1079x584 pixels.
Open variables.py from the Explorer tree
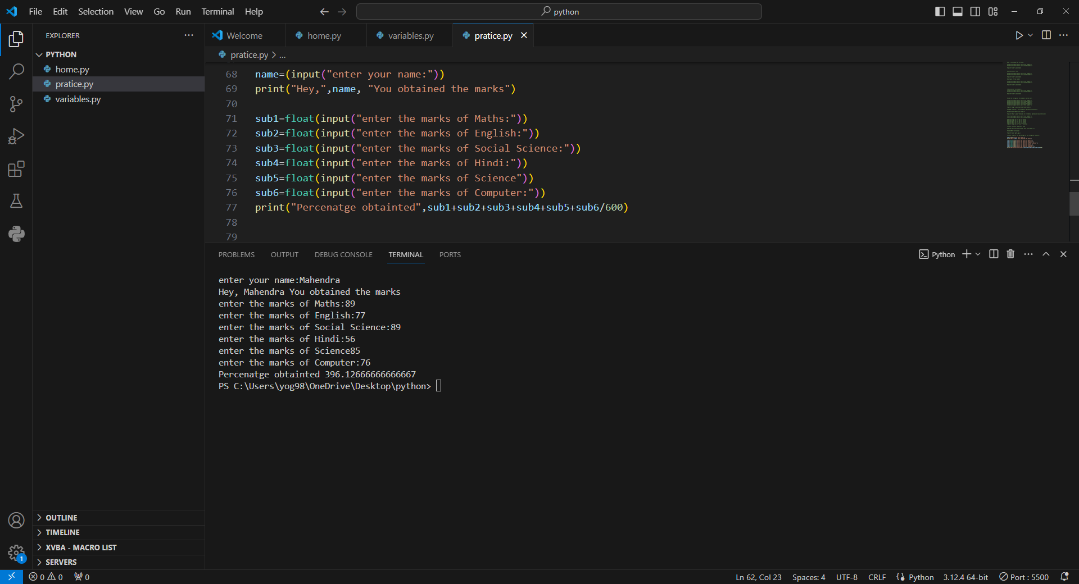click(x=119, y=99)
